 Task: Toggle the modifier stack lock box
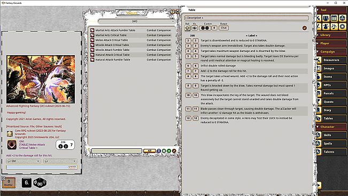pos(3,178)
